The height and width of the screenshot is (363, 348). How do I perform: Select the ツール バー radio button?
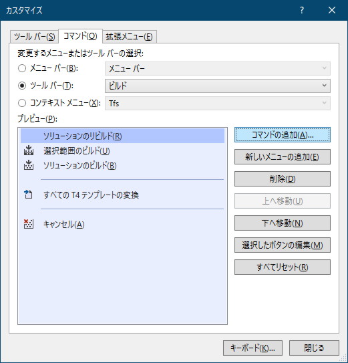(22, 86)
